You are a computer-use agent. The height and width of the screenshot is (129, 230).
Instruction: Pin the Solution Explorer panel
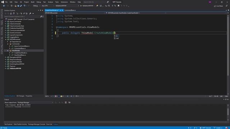click(41, 10)
